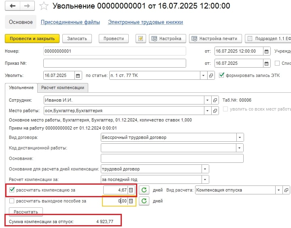This screenshot has width=291, height=228.
Task: Open Настройка печати button
Action: click(x=215, y=38)
